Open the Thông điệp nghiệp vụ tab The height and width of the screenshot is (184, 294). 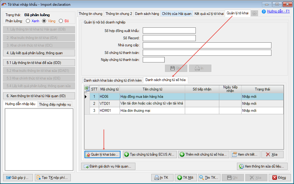point(55,104)
